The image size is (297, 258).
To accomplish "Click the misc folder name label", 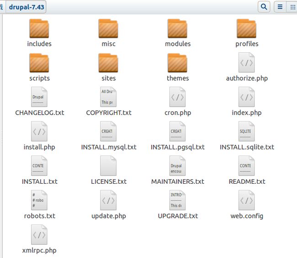I will point(109,44).
